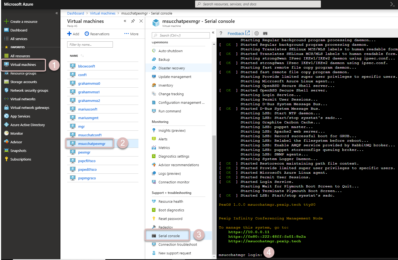The image size is (398, 260).
Task: Open help via the question mark icon
Action: (x=221, y=33)
